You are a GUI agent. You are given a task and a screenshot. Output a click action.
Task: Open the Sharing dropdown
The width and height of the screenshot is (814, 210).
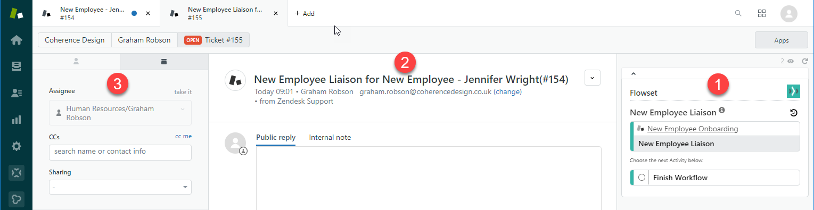point(120,187)
